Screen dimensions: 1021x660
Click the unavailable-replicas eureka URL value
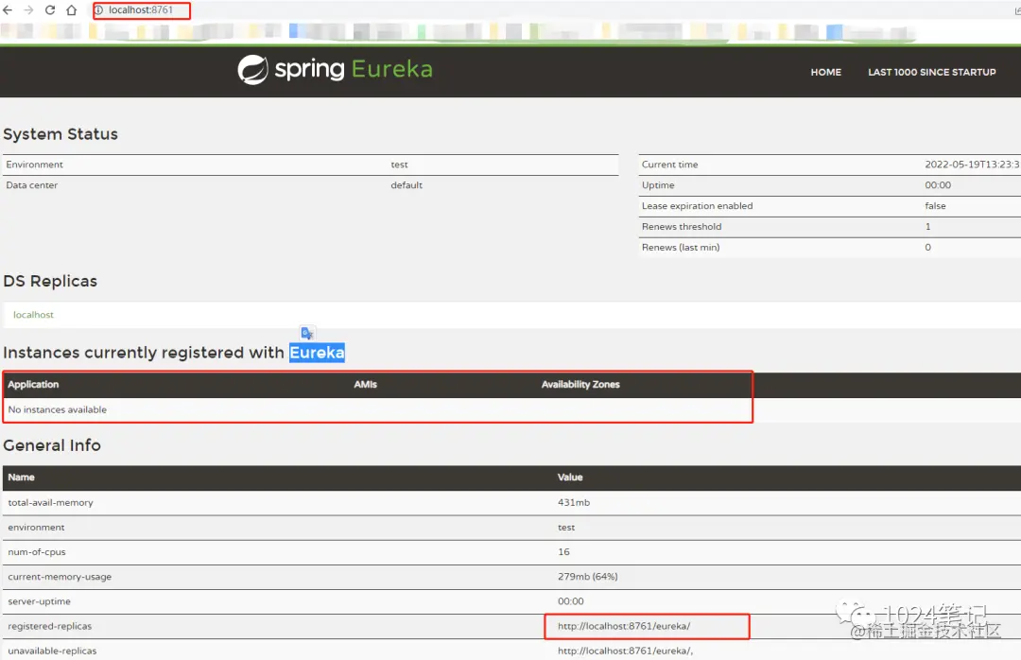pyautogui.click(x=625, y=651)
